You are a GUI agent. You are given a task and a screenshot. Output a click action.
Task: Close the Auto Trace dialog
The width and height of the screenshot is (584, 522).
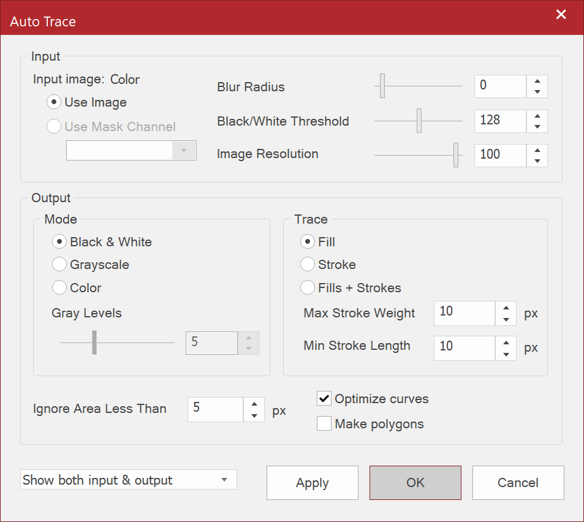tap(561, 15)
